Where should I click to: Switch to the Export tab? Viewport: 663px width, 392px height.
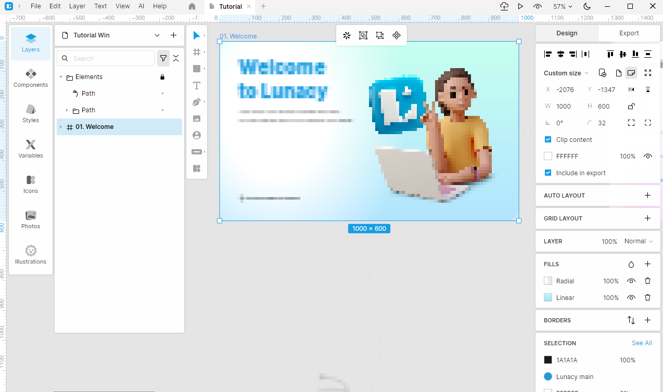pos(629,33)
